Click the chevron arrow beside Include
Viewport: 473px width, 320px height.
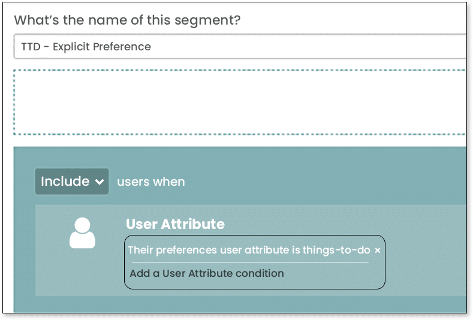pyautogui.click(x=100, y=182)
